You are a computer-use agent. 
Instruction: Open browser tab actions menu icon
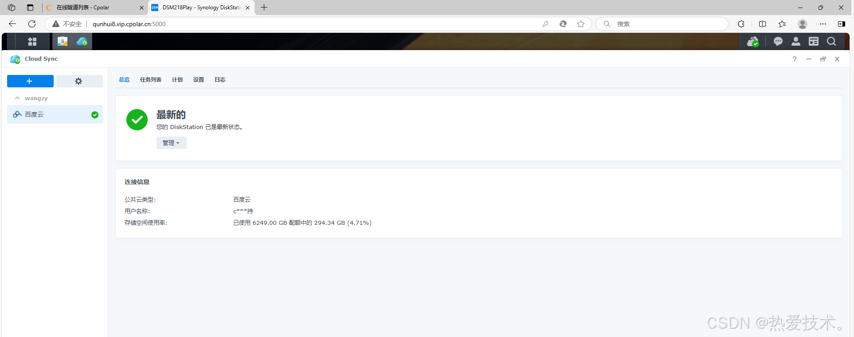pyautogui.click(x=30, y=8)
